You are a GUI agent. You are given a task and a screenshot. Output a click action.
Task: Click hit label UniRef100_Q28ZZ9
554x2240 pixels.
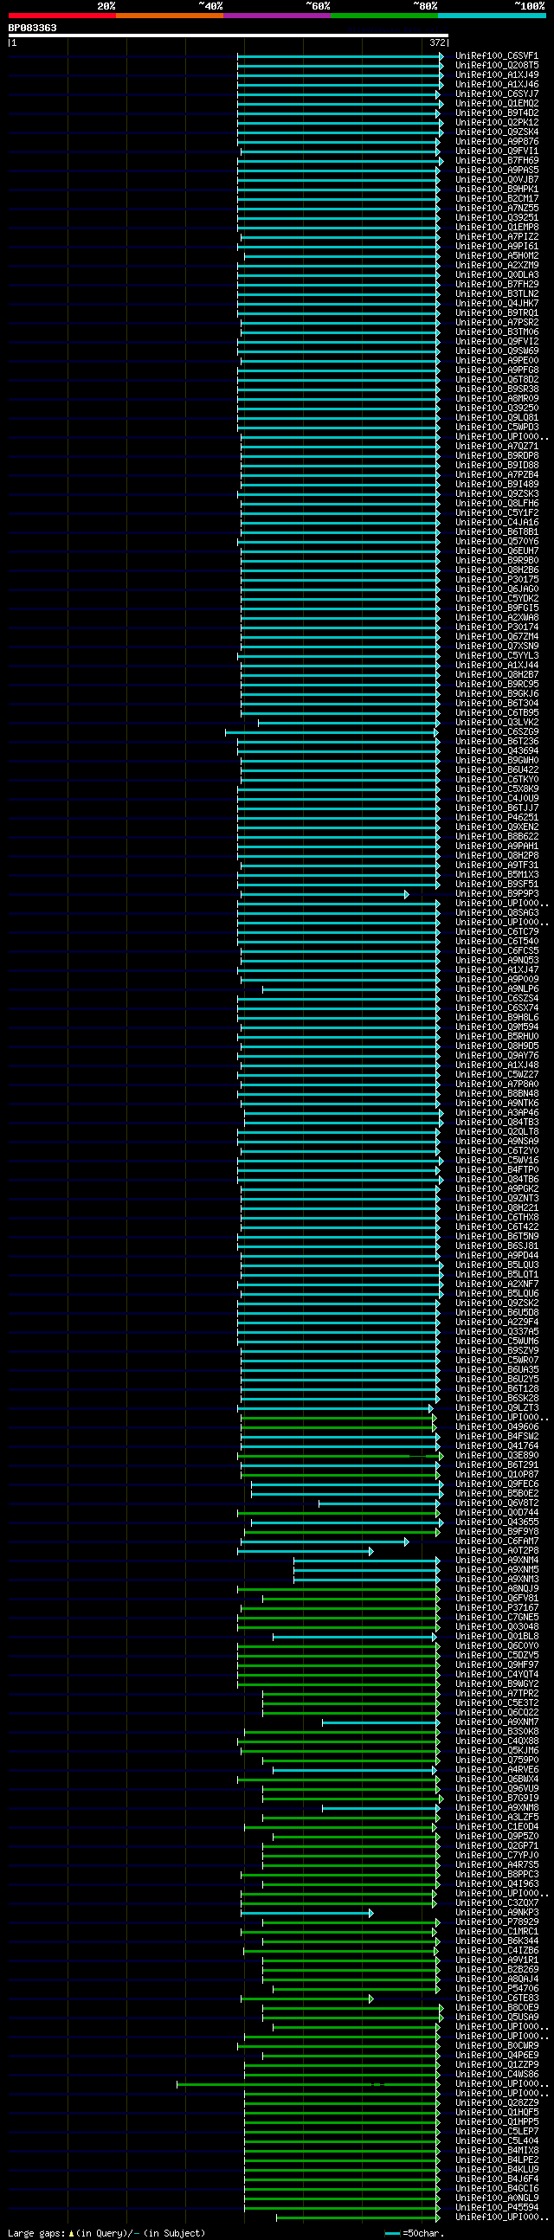tap(497, 2102)
